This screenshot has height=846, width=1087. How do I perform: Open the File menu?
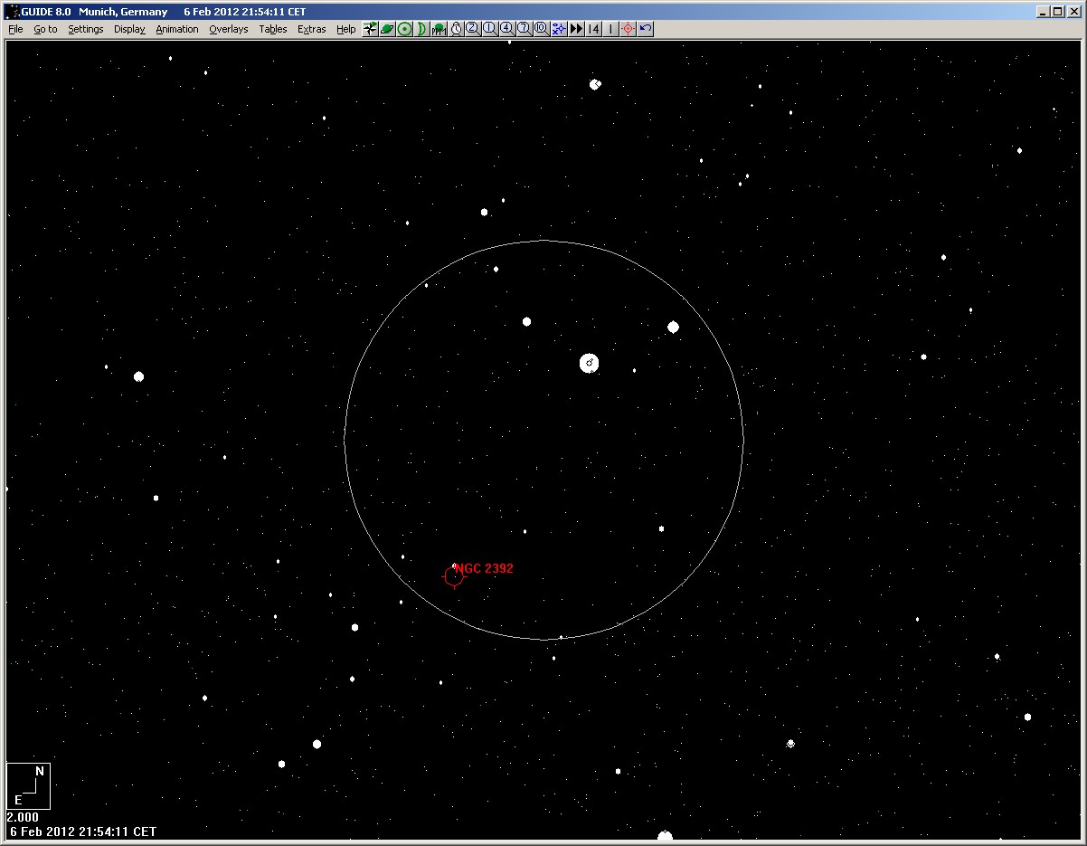click(x=15, y=29)
